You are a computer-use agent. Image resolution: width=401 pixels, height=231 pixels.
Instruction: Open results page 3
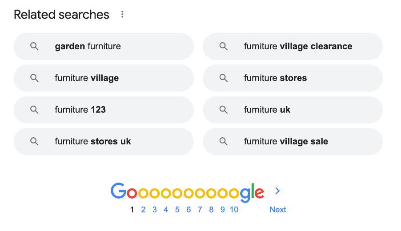(154, 210)
